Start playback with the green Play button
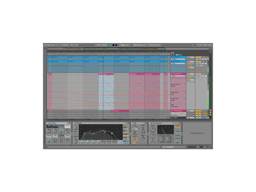Viewport: 256px width, 192px height. [110, 45]
